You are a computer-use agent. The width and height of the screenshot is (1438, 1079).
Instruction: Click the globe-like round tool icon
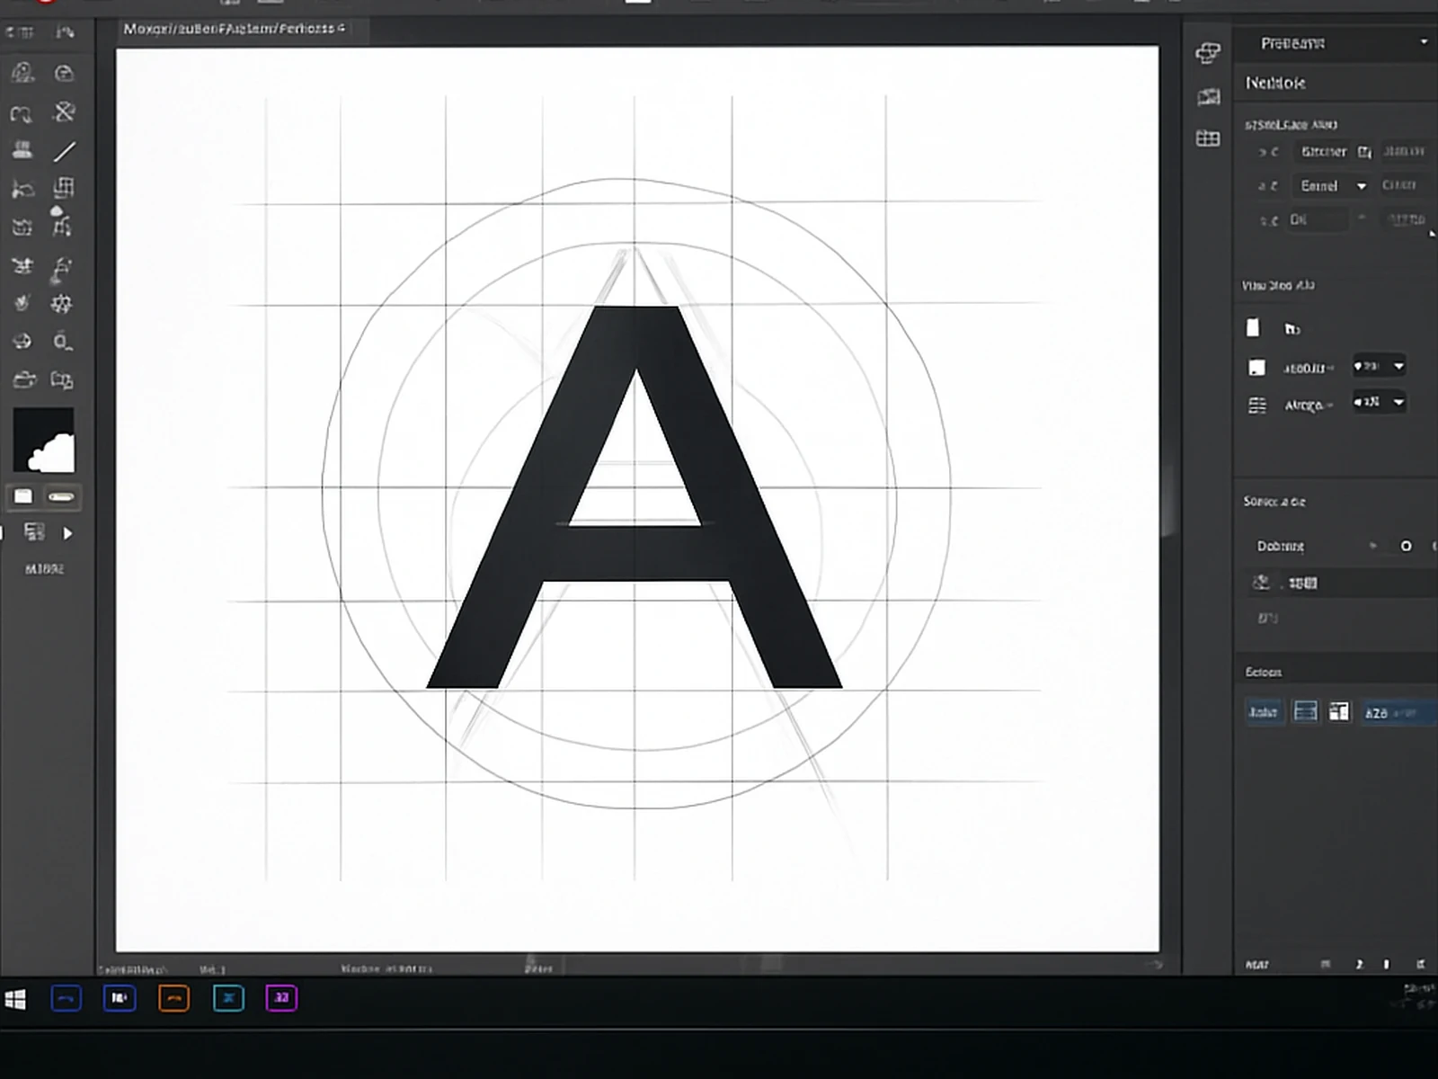tap(22, 342)
